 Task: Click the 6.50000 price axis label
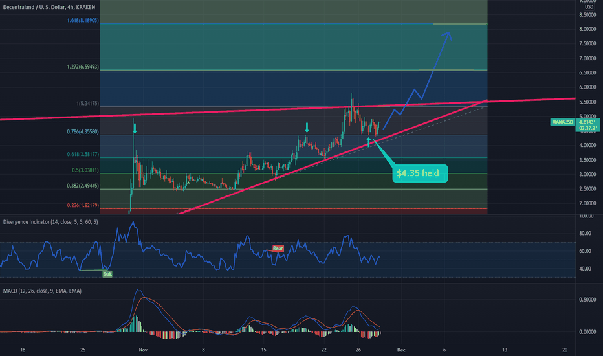coord(587,72)
